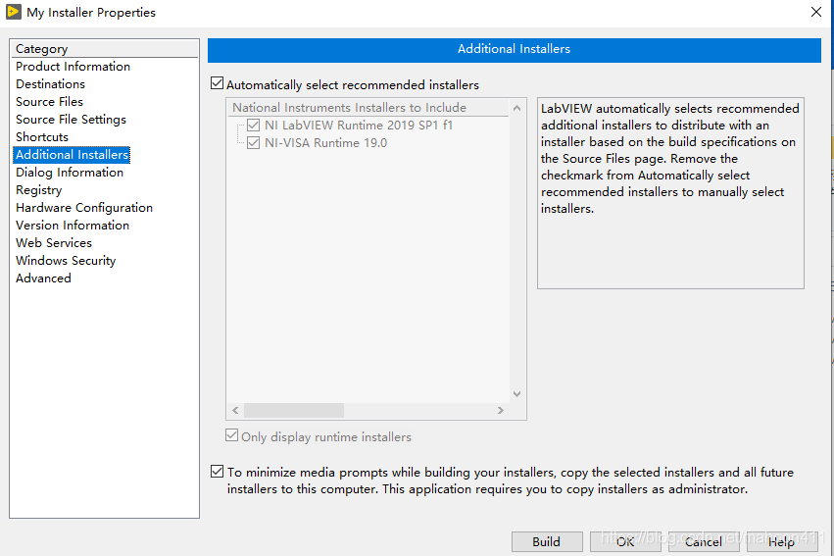Click the horizontal scroll left arrow
Screen dimensions: 834x556
point(235,410)
